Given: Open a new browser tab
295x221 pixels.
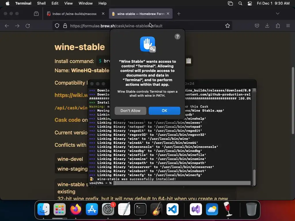Looking at the screenshot, I should [x=179, y=14].
